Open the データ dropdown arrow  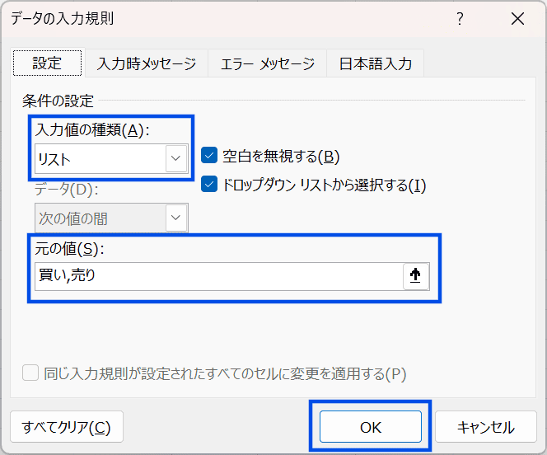[x=175, y=218]
